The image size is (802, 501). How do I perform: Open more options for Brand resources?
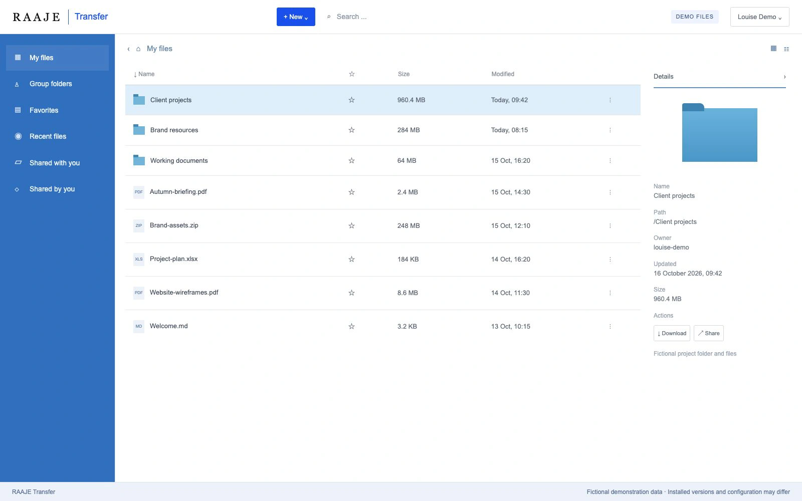click(x=610, y=130)
